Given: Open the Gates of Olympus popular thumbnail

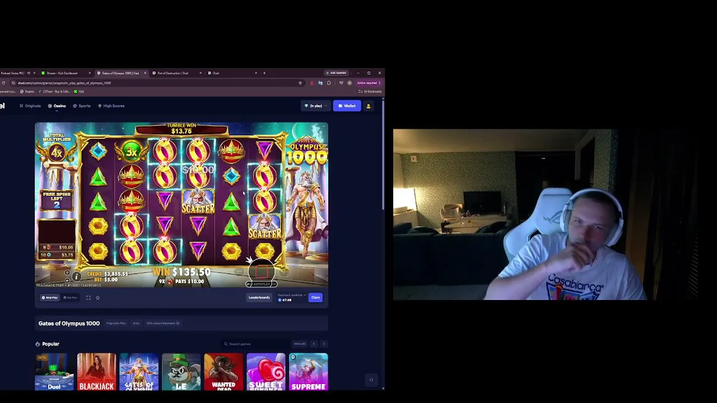Looking at the screenshot, I should click(139, 372).
